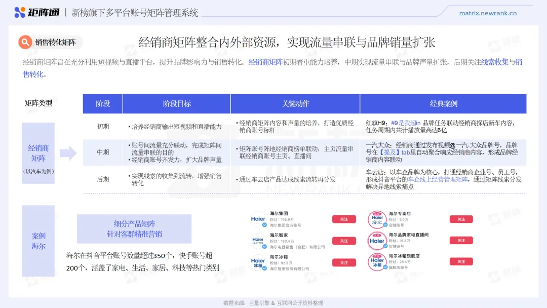Click 海尔智家 avatar icon

pos(258,241)
